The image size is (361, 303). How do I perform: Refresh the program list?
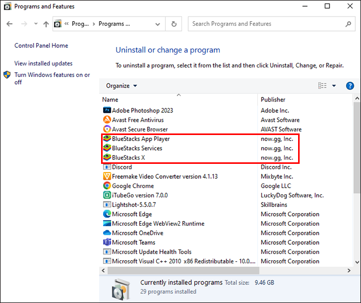(174, 24)
